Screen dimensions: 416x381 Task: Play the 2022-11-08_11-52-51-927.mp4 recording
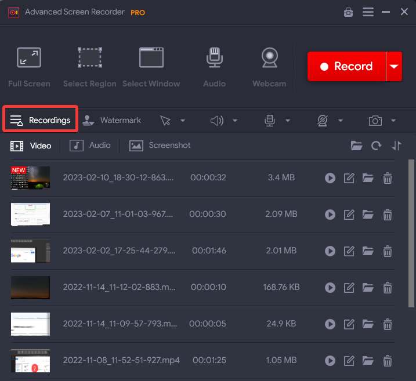[330, 361]
